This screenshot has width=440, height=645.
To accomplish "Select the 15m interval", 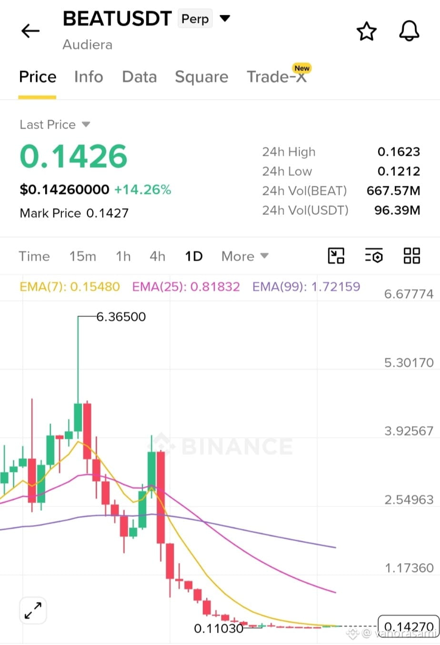I will 83,256.
